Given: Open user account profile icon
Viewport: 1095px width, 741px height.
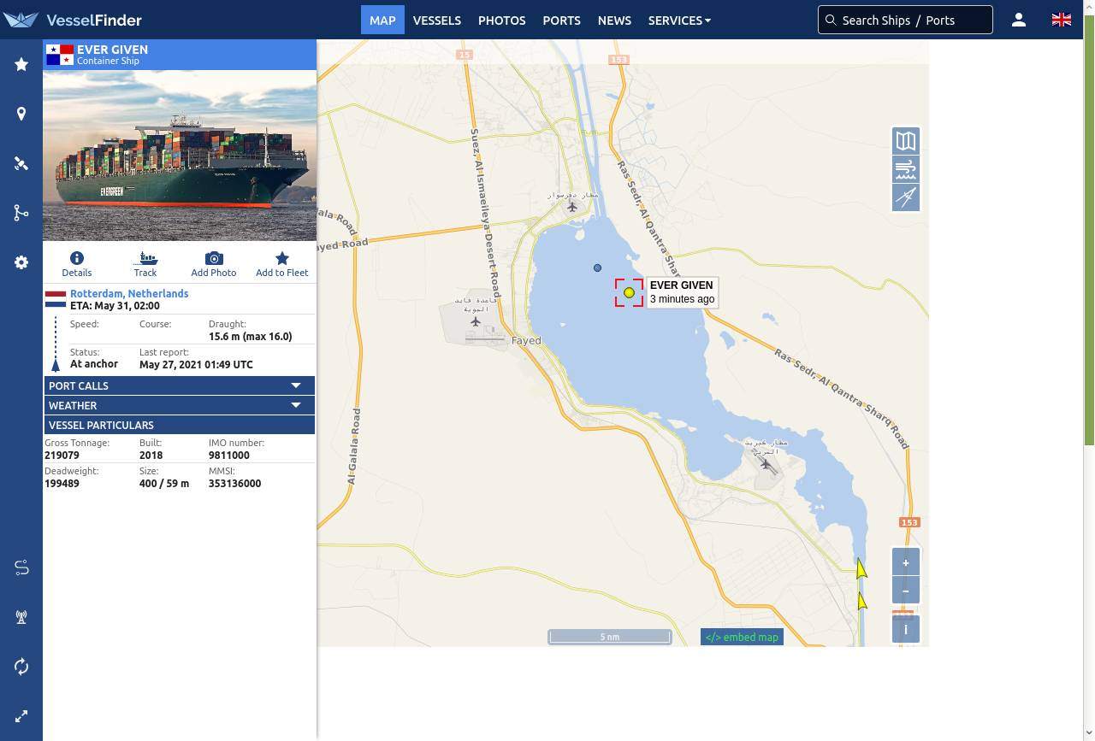Looking at the screenshot, I should [1018, 20].
